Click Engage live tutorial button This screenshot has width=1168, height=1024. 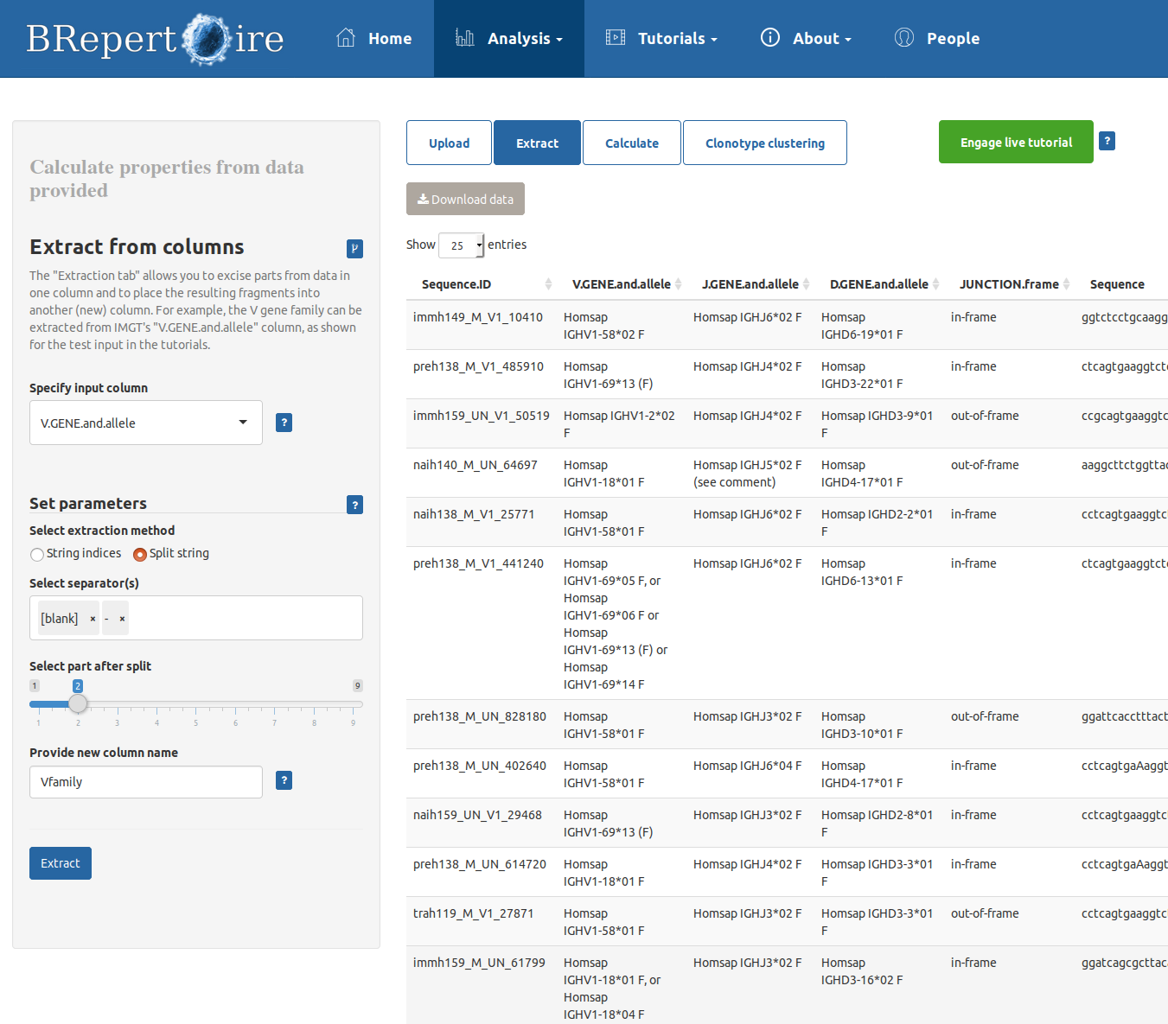[1016, 143]
